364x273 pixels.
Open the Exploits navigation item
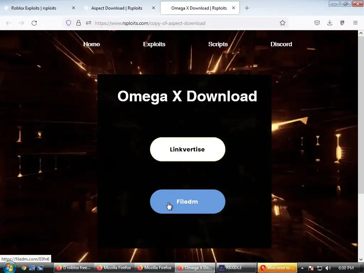154,44
